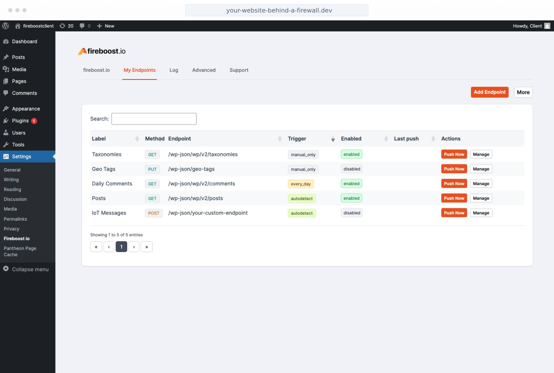
Task: Go to first page of entries
Action: tap(96, 247)
